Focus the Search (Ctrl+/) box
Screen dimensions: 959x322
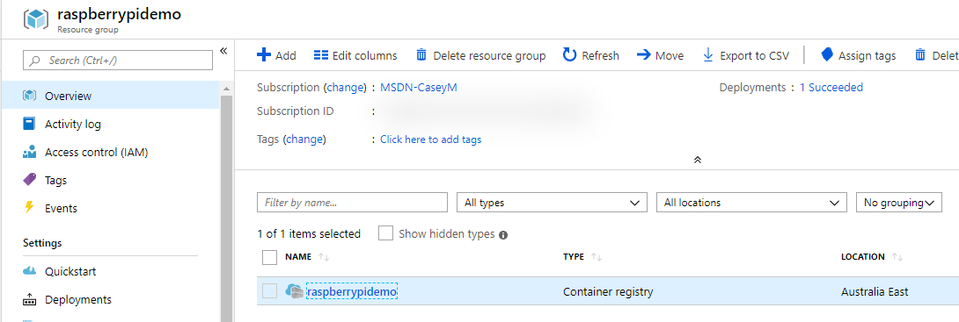tap(118, 60)
